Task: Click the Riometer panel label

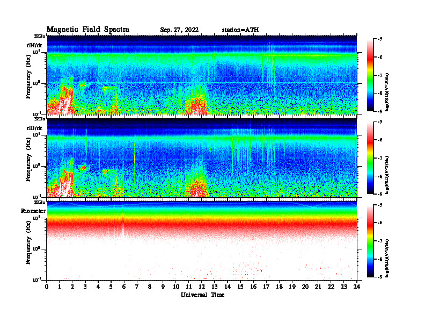Action: click(33, 211)
